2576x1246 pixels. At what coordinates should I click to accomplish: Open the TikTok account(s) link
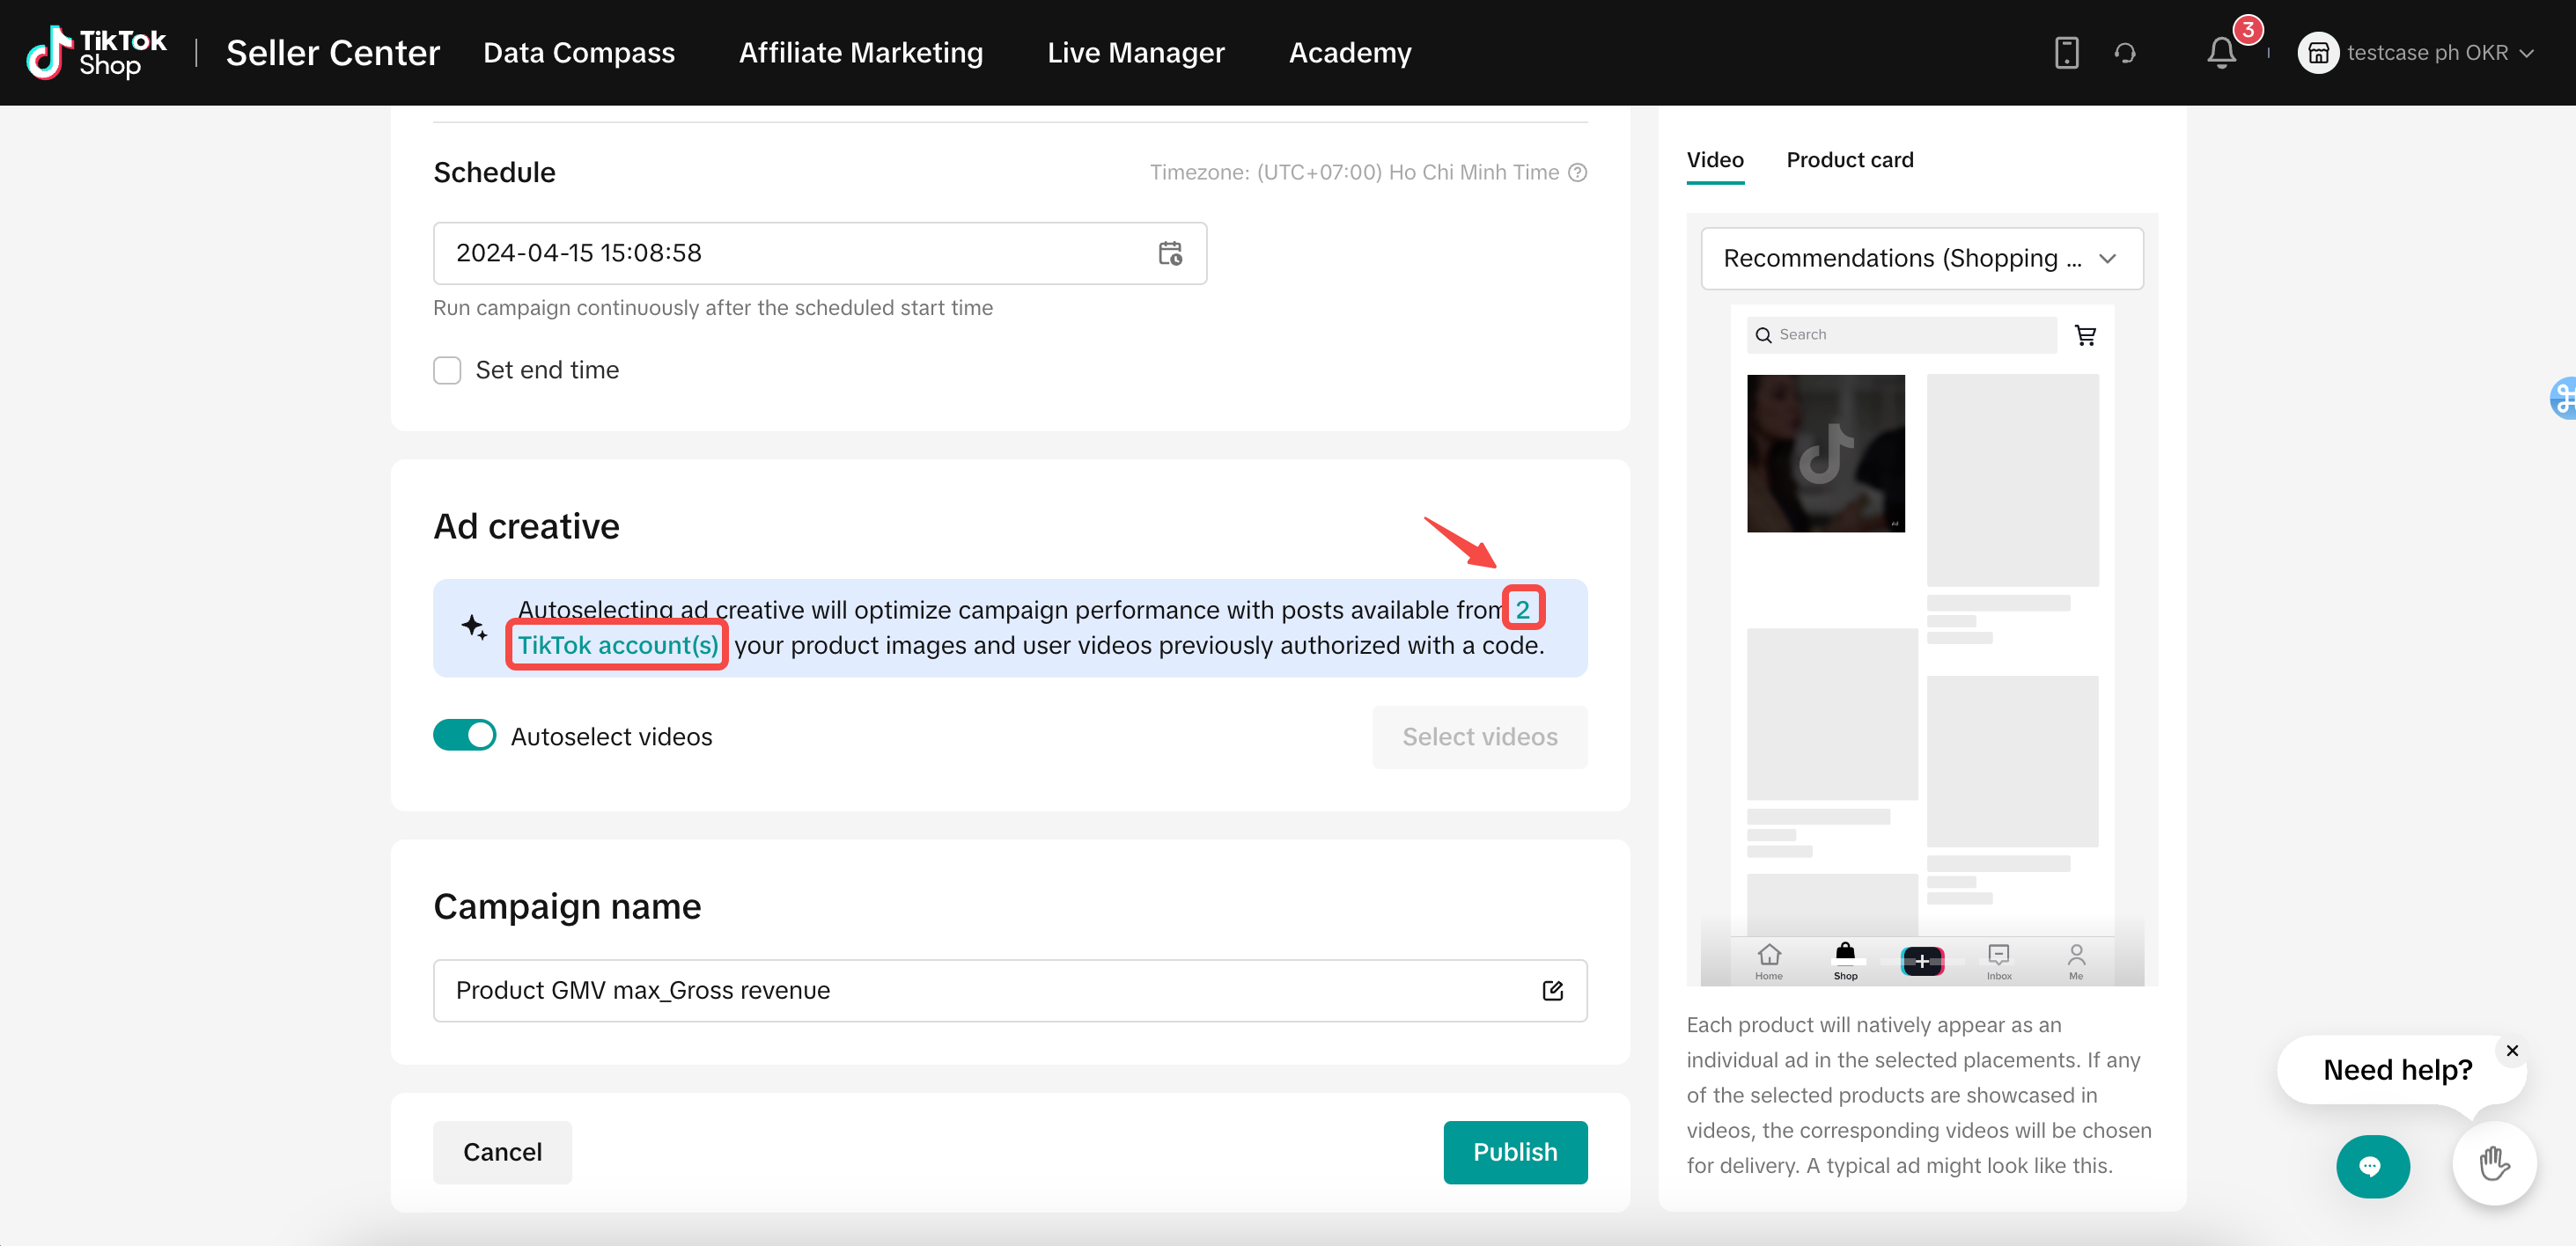point(617,646)
